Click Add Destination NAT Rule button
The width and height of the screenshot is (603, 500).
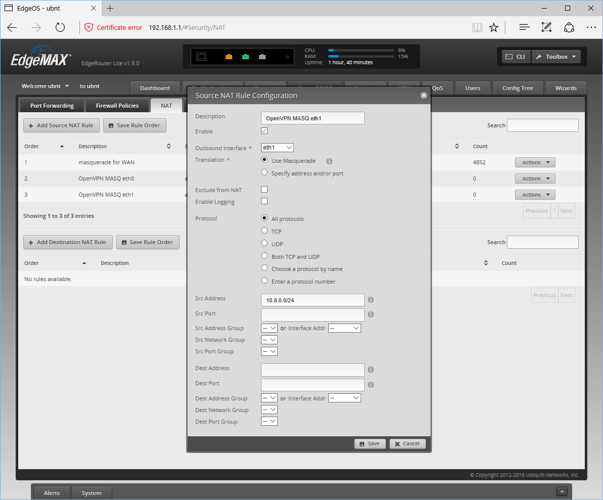67,242
